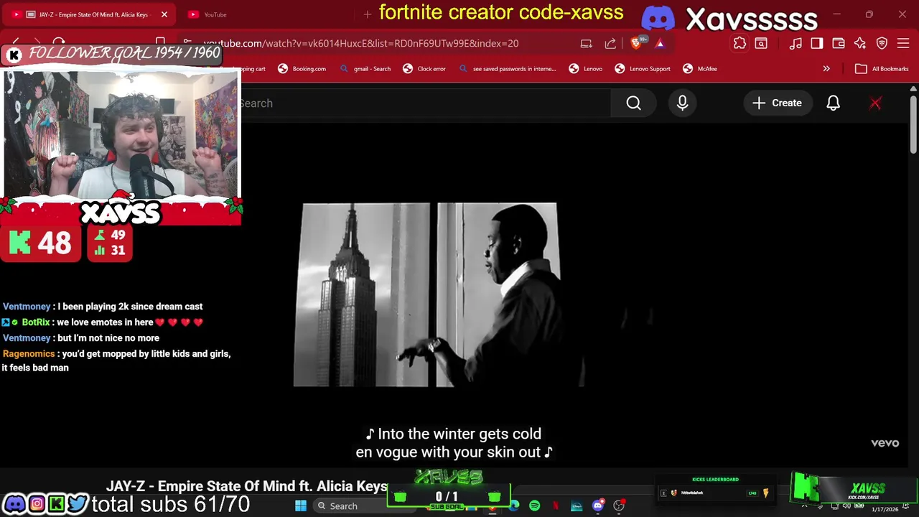Image resolution: width=919 pixels, height=517 pixels.
Task: Click the share page icon in address bar
Action: point(610,43)
